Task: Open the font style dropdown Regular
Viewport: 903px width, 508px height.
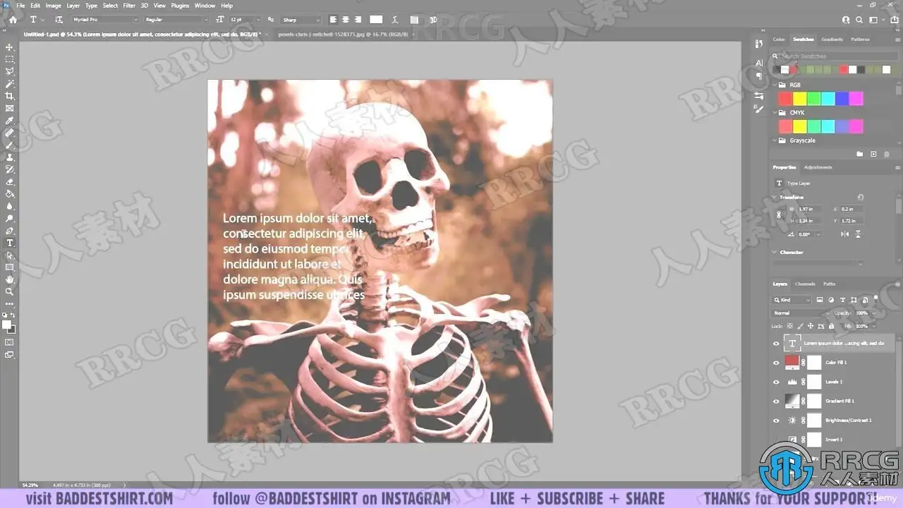Action: pyautogui.click(x=176, y=20)
